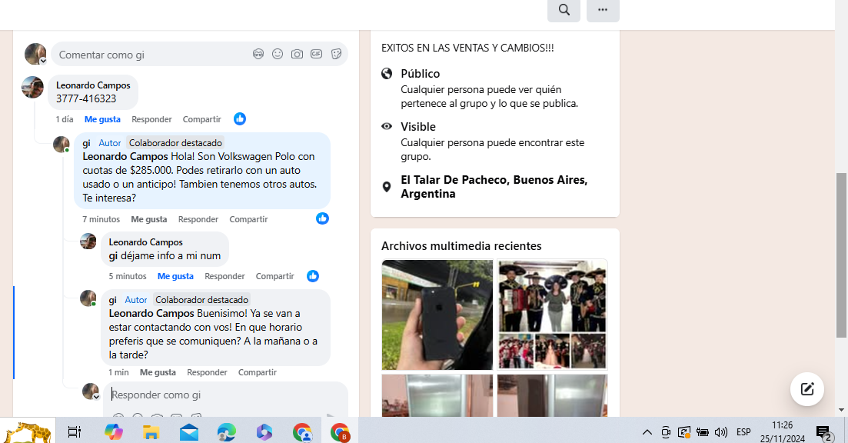The width and height of the screenshot is (848, 443).
Task: Open Leonardo Campos name on 'déjame info' reply
Action: click(x=145, y=241)
